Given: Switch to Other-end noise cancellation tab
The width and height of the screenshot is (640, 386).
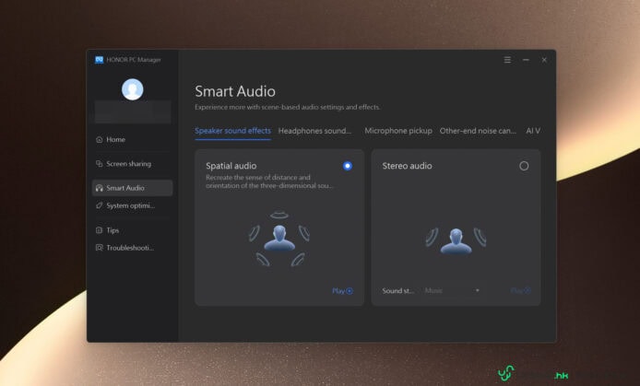Looking at the screenshot, I should (478, 131).
